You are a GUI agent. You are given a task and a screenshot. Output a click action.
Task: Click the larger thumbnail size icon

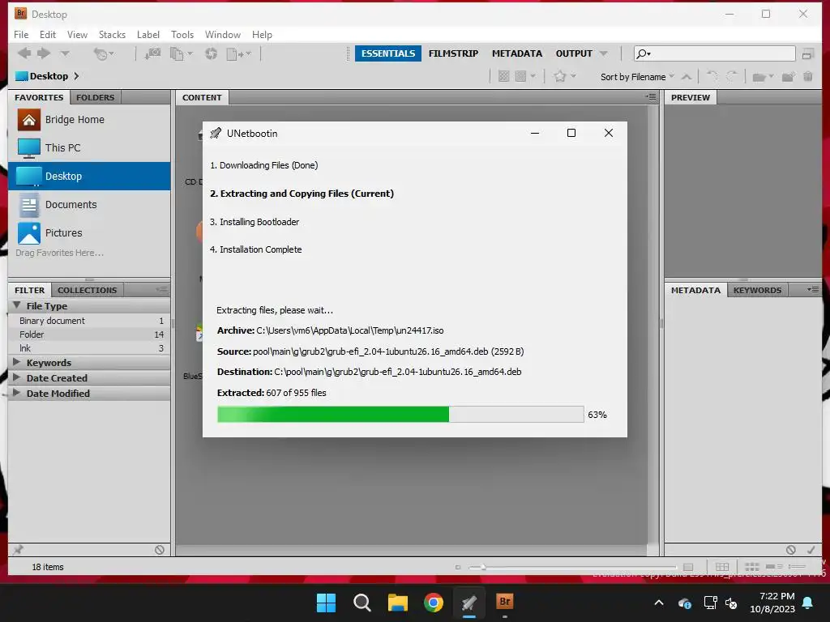[688, 567]
